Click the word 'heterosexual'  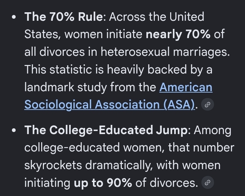point(135,52)
